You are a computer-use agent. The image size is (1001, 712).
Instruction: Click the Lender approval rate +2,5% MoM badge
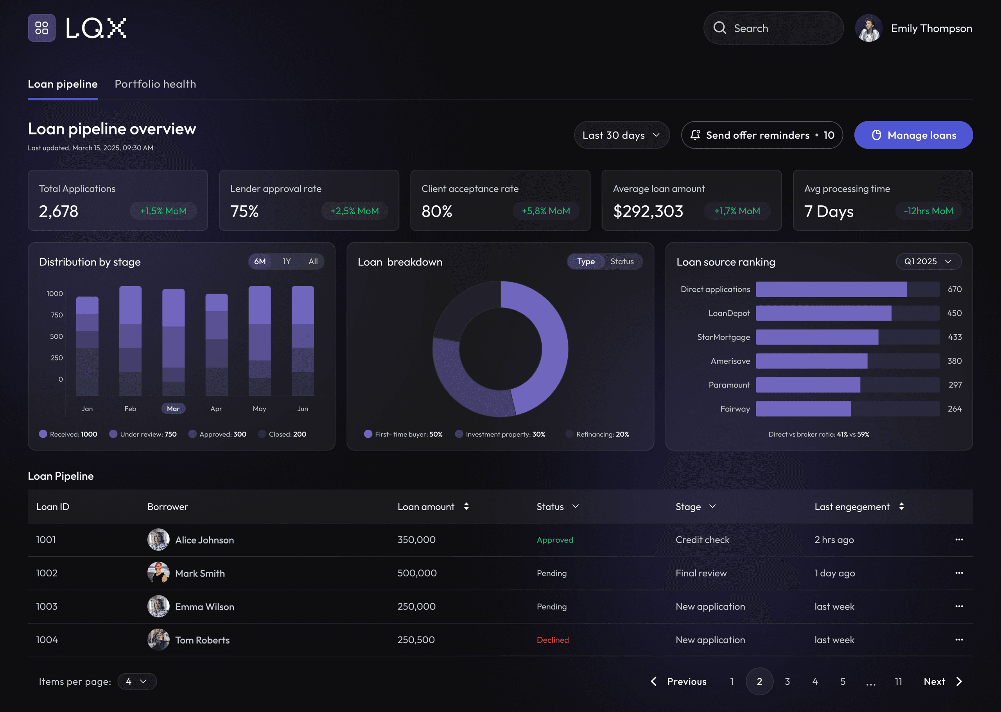click(354, 211)
